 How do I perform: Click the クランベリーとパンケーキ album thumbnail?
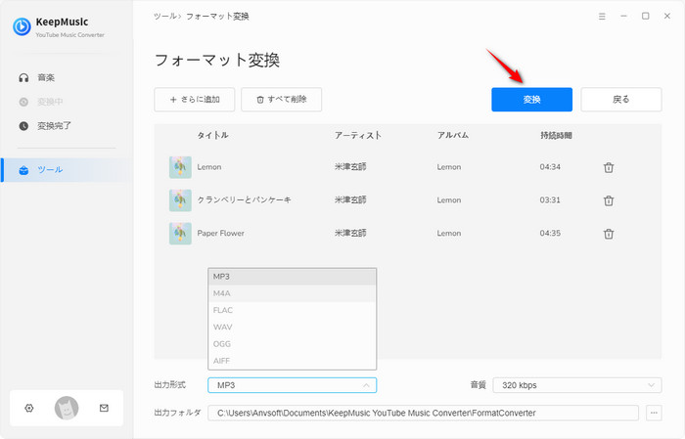coord(180,200)
